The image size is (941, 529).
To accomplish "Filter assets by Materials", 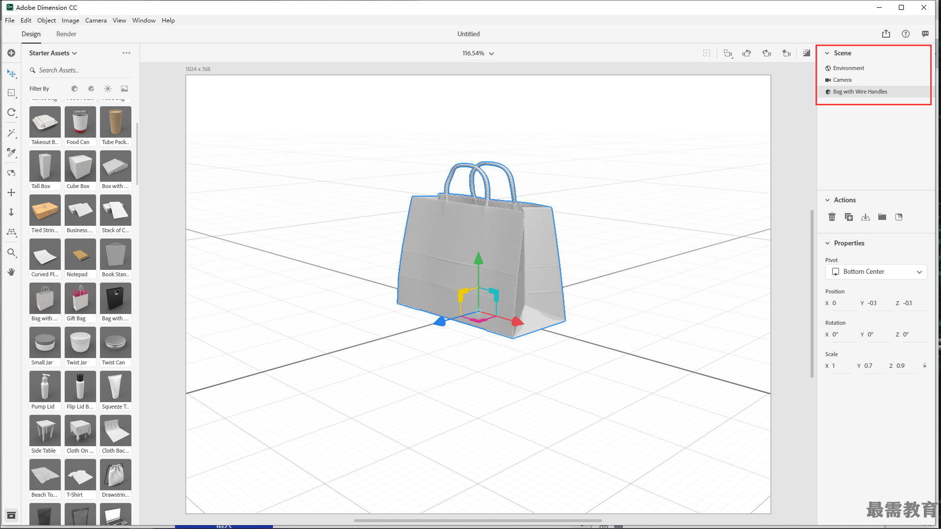I will pyautogui.click(x=91, y=89).
